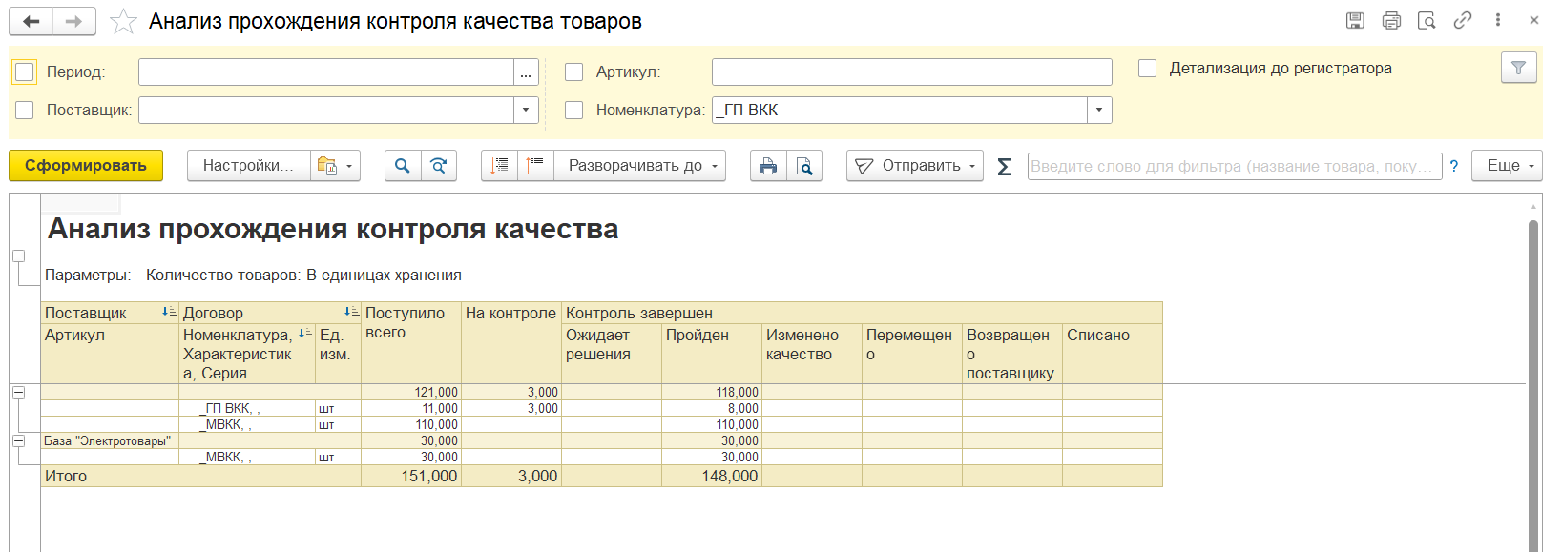Click the Номенклатура field with _ГП ВКК
This screenshot has width=1562, height=552.
pos(900,110)
